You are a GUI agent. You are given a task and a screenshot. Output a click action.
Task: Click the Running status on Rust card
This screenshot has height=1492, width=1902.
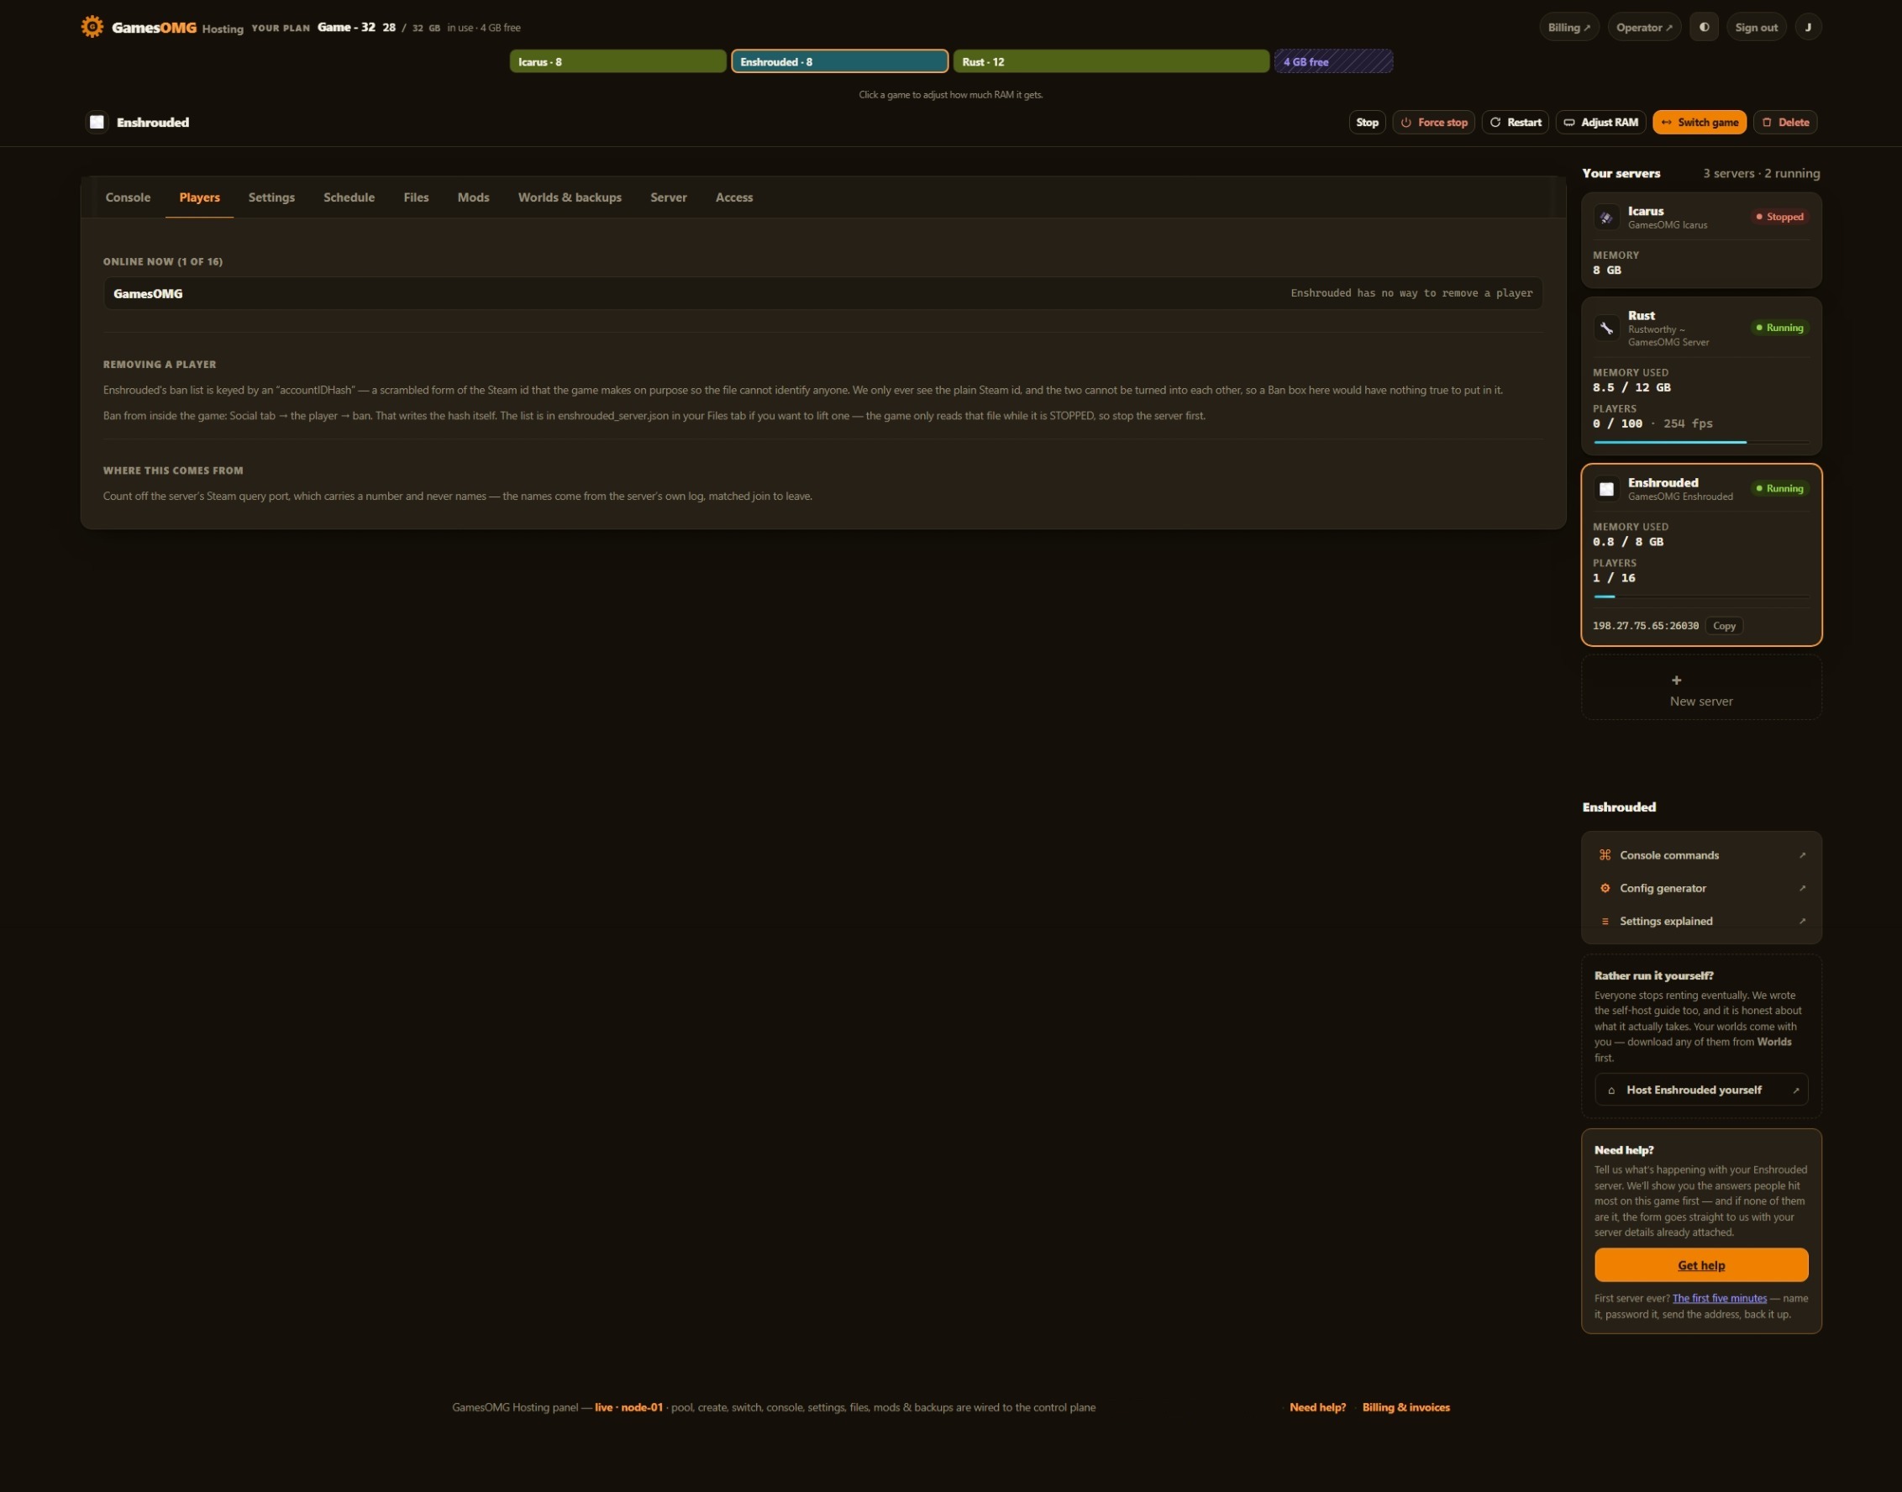coord(1779,328)
